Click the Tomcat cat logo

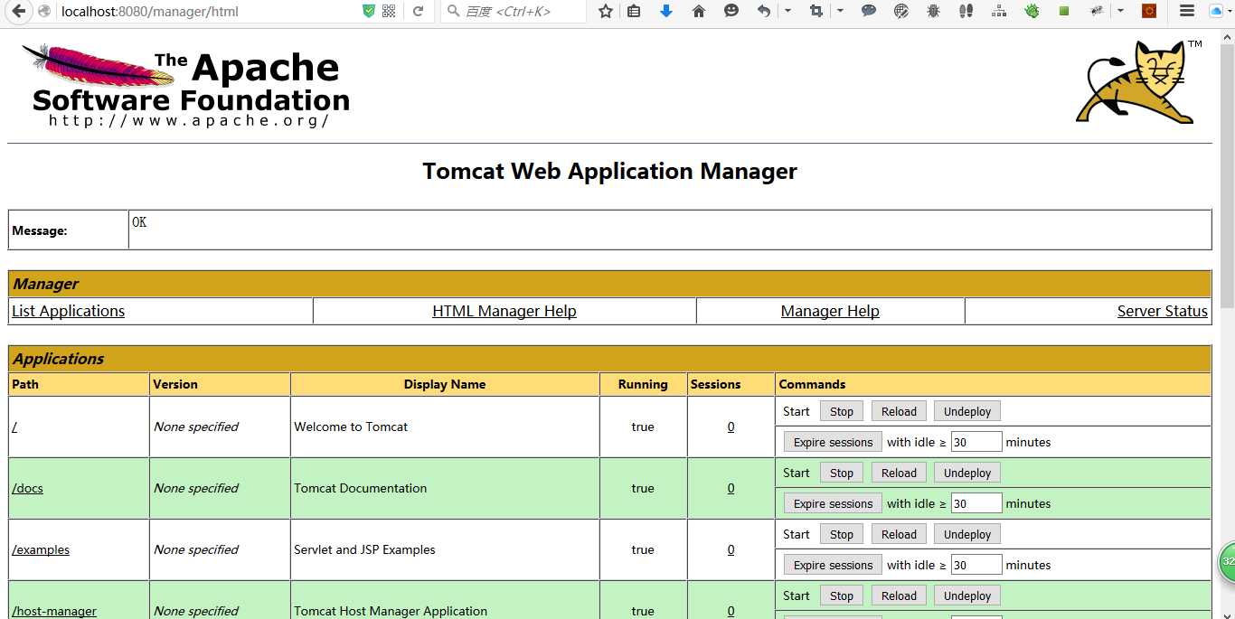tap(1139, 81)
